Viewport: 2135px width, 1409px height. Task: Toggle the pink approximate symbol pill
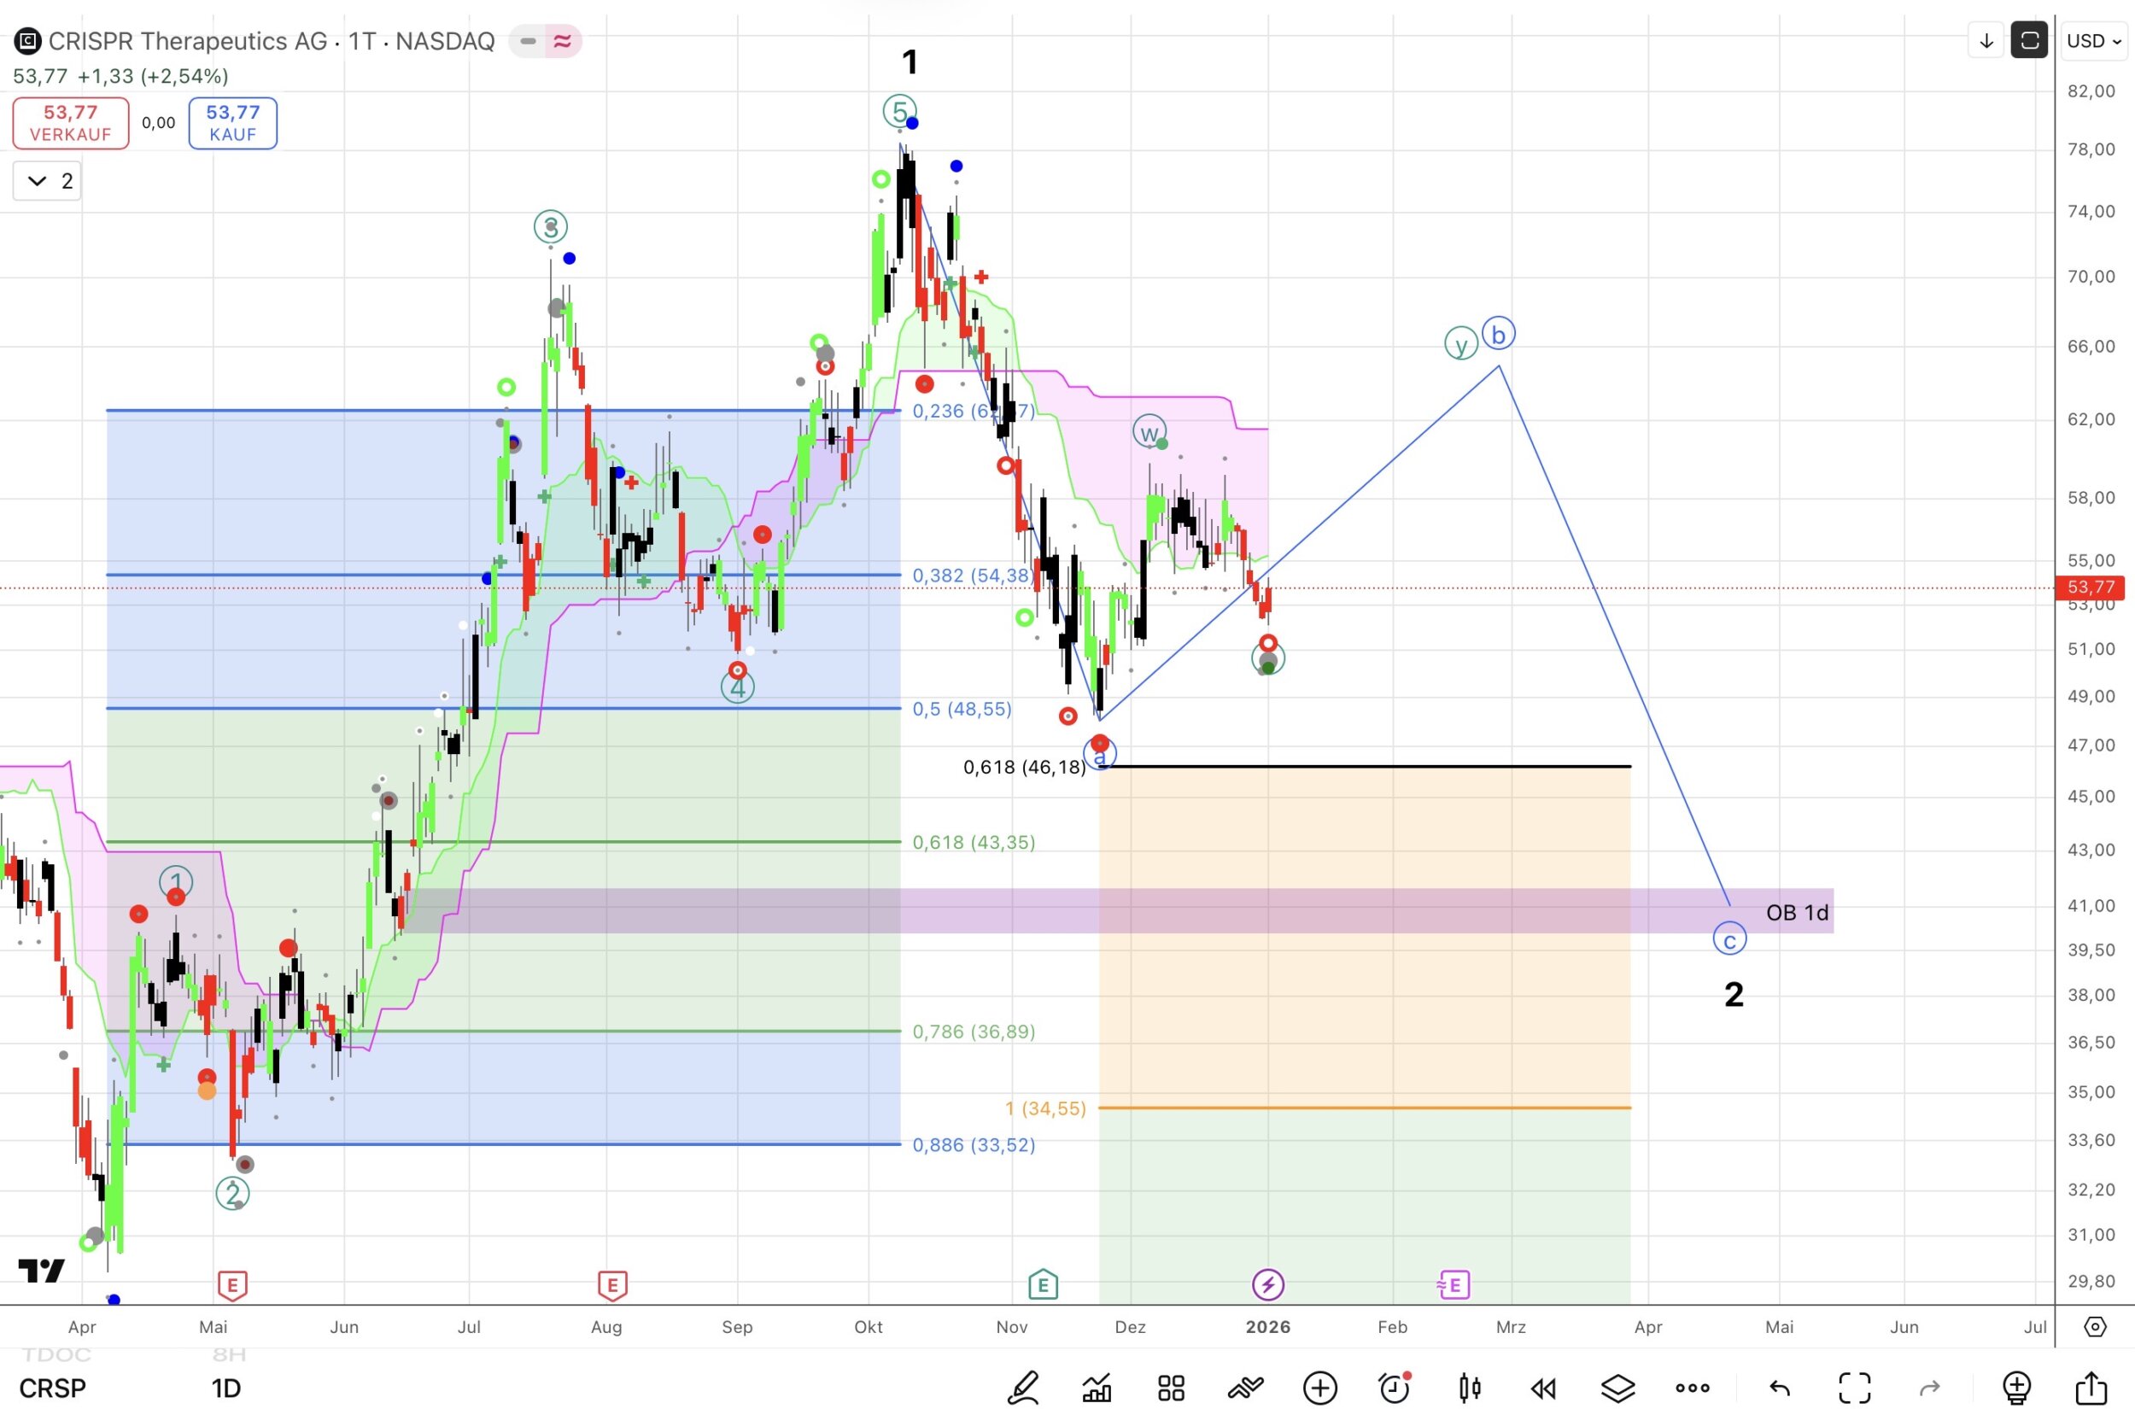click(563, 41)
